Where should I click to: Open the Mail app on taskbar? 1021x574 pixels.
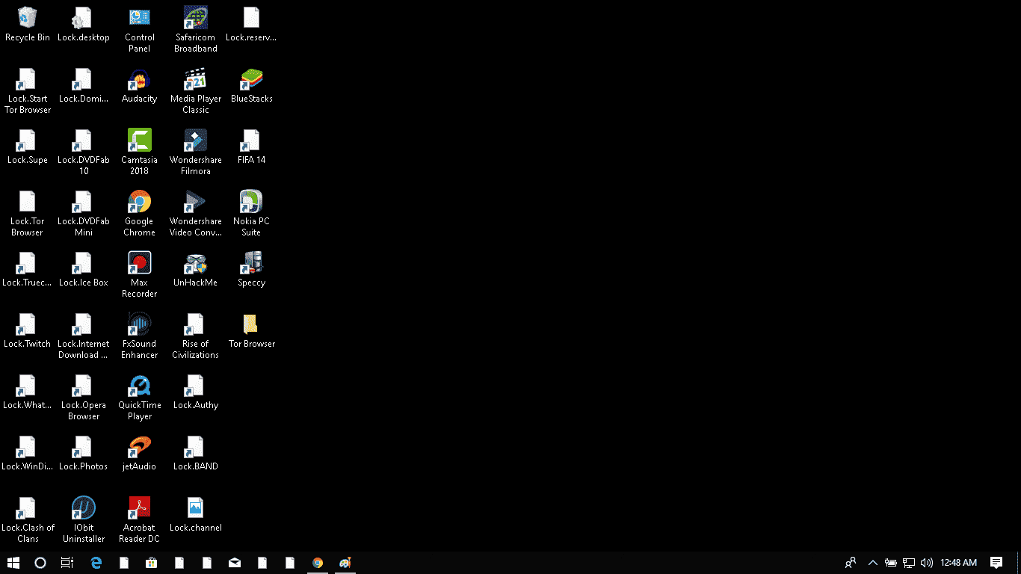click(235, 563)
